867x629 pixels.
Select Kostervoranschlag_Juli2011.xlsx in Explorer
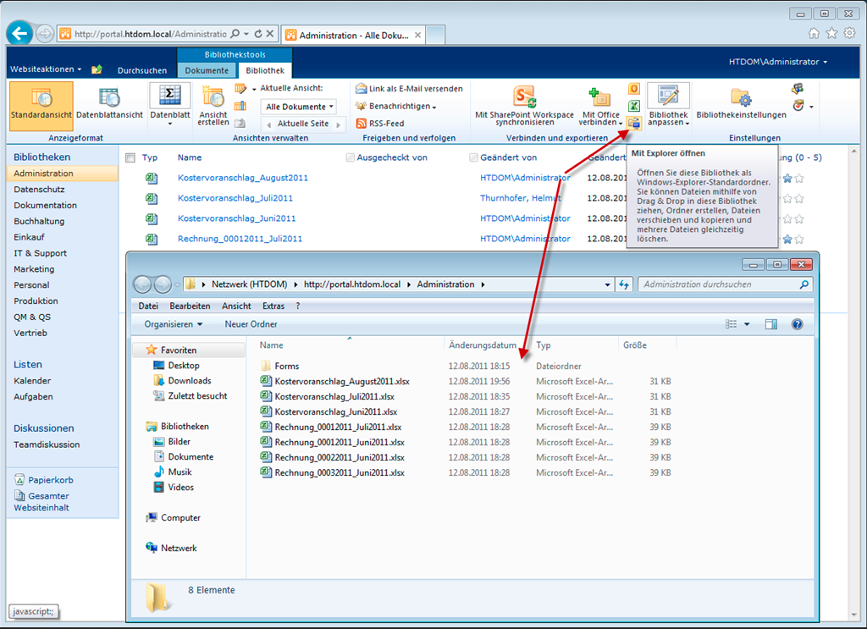[334, 396]
